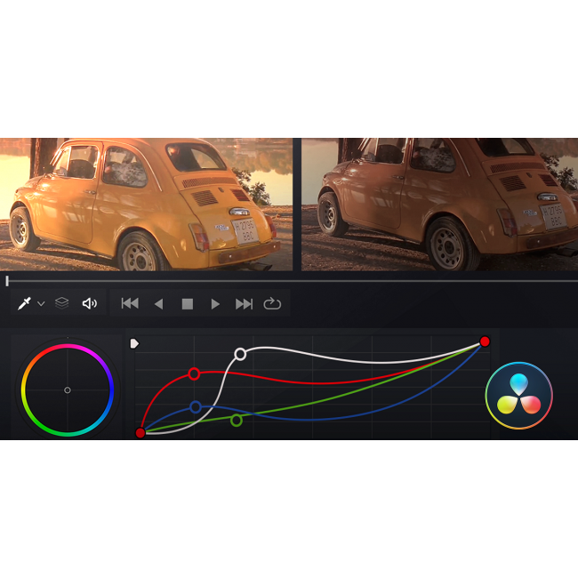Click the DaVinci Resolve logo
Viewport: 578px width, 578px height.
pos(519,396)
